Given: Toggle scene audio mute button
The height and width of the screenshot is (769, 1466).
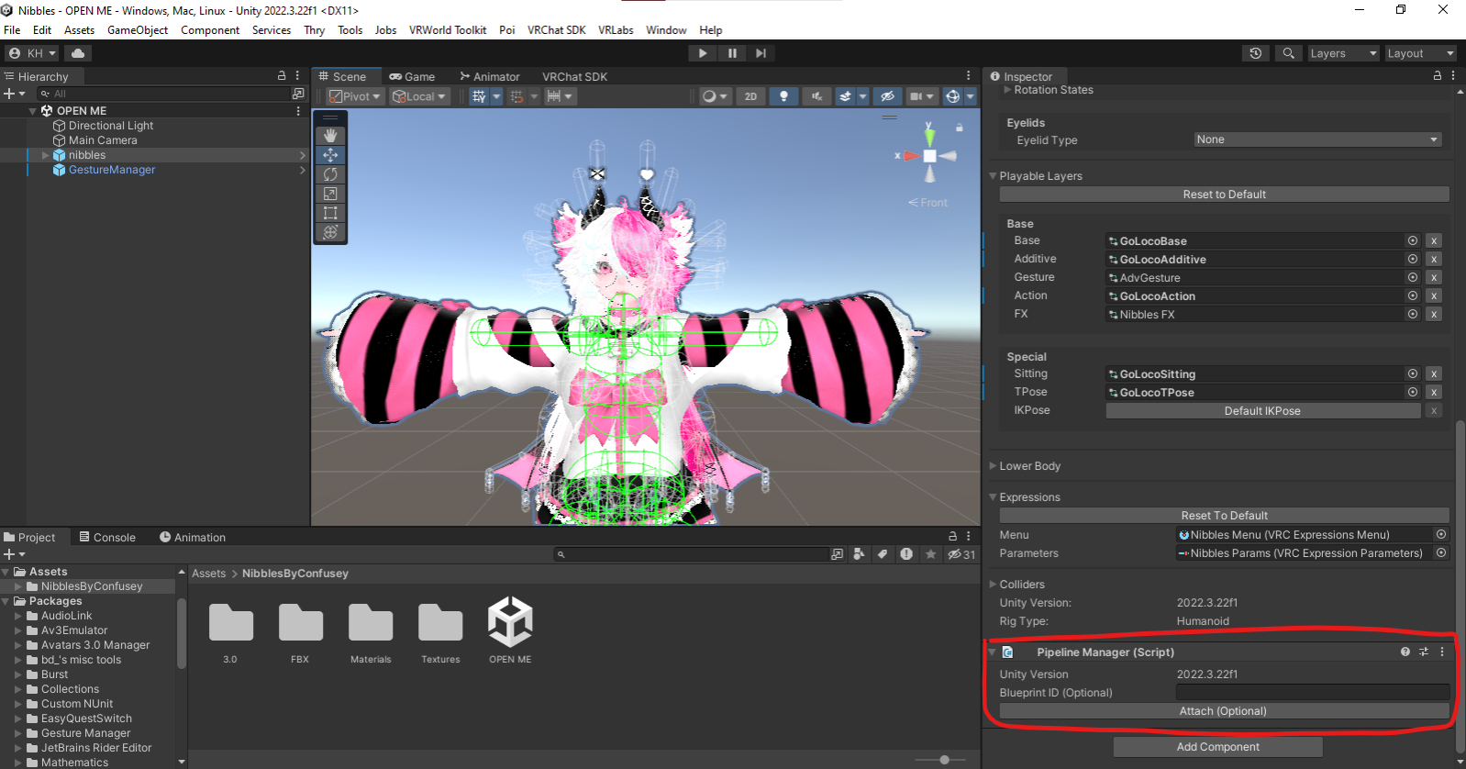Looking at the screenshot, I should coord(816,96).
